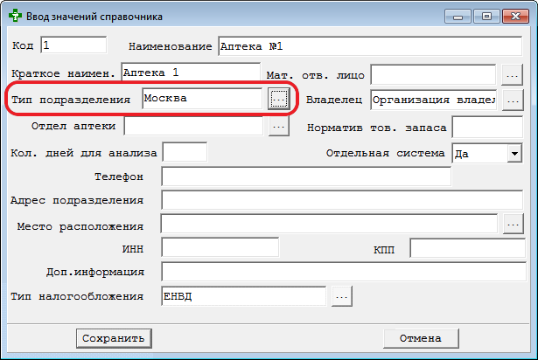Click the Место расположения field

tap(330, 224)
